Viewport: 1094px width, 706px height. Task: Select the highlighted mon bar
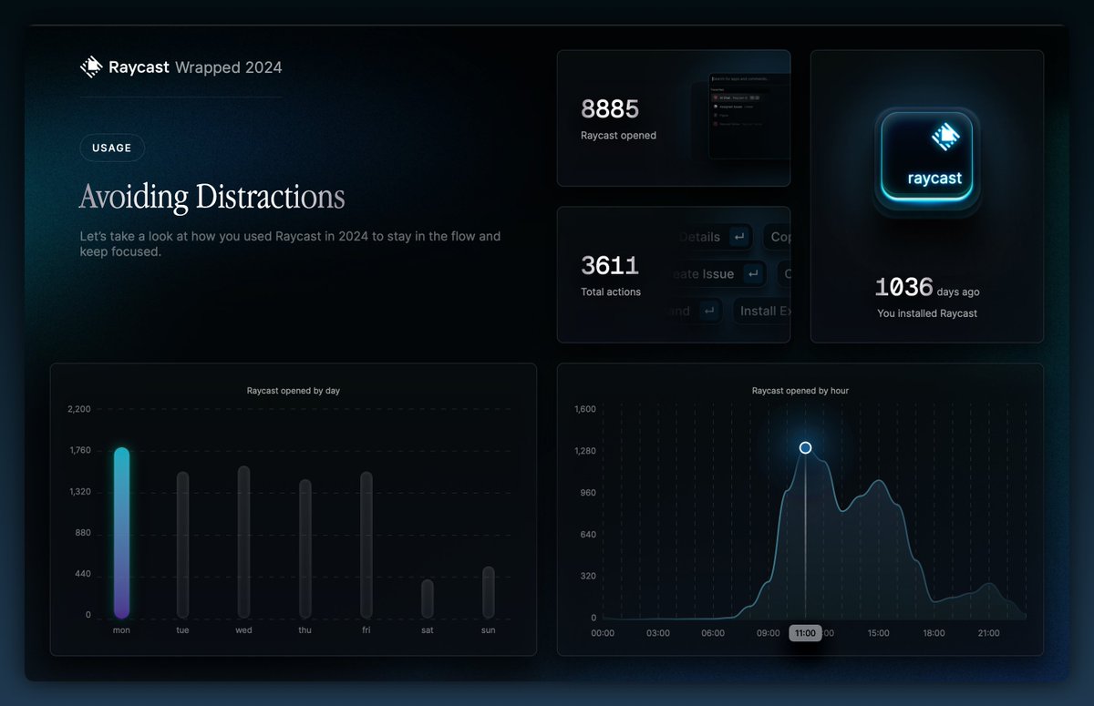pos(121,533)
